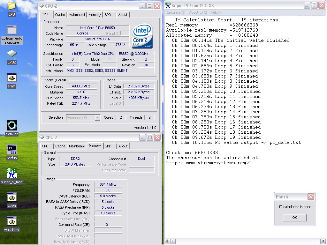
Task: Click the Super PI horizontal scrollbar thumb
Action: (173, 241)
